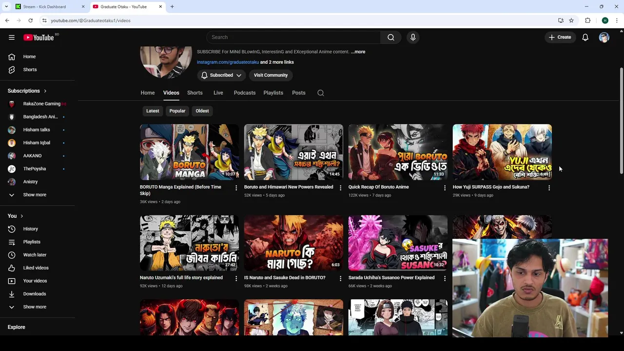Click the Visit Community button
Image resolution: width=624 pixels, height=351 pixels.
point(271,76)
